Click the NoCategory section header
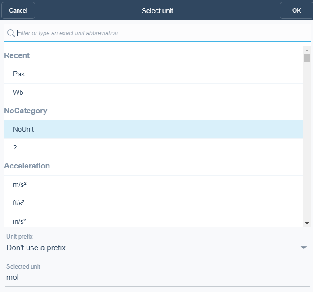The image size is (313, 292). coord(26,111)
